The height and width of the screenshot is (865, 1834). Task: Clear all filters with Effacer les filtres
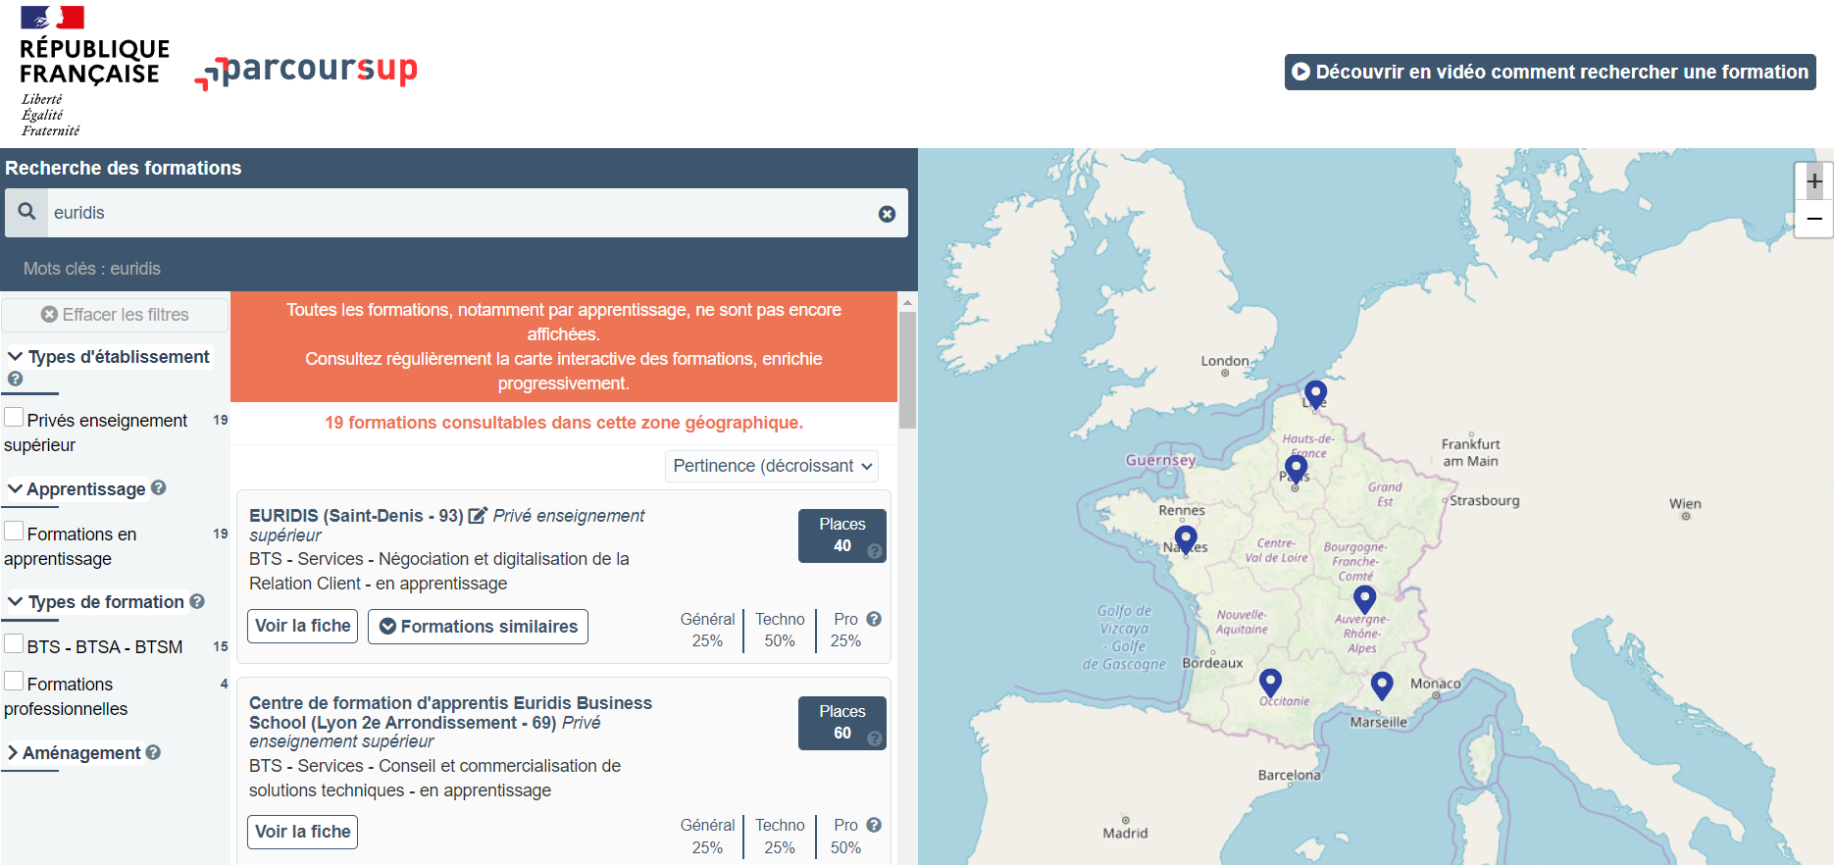point(115,315)
